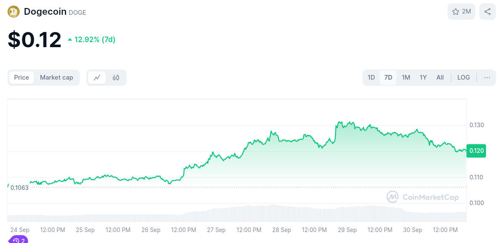Select the 1M timeframe

[x=405, y=77]
